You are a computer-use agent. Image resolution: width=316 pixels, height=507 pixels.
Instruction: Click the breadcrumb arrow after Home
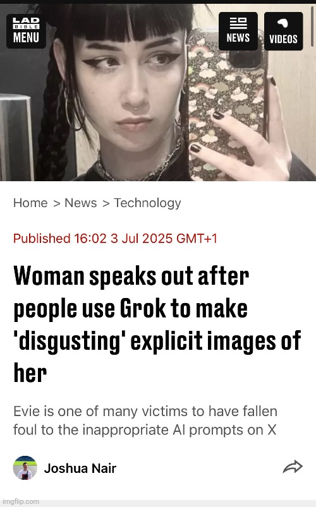tap(57, 203)
